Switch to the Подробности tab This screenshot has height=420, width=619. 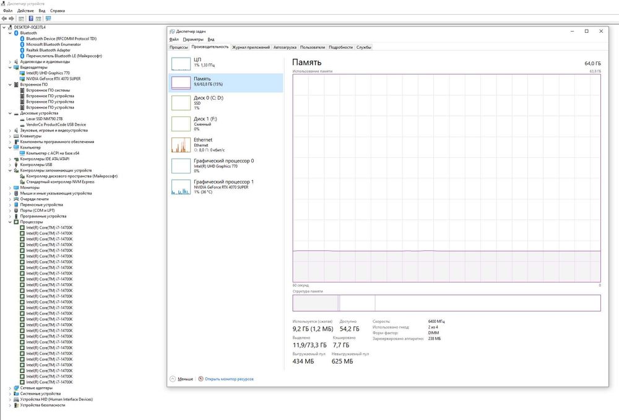point(340,48)
